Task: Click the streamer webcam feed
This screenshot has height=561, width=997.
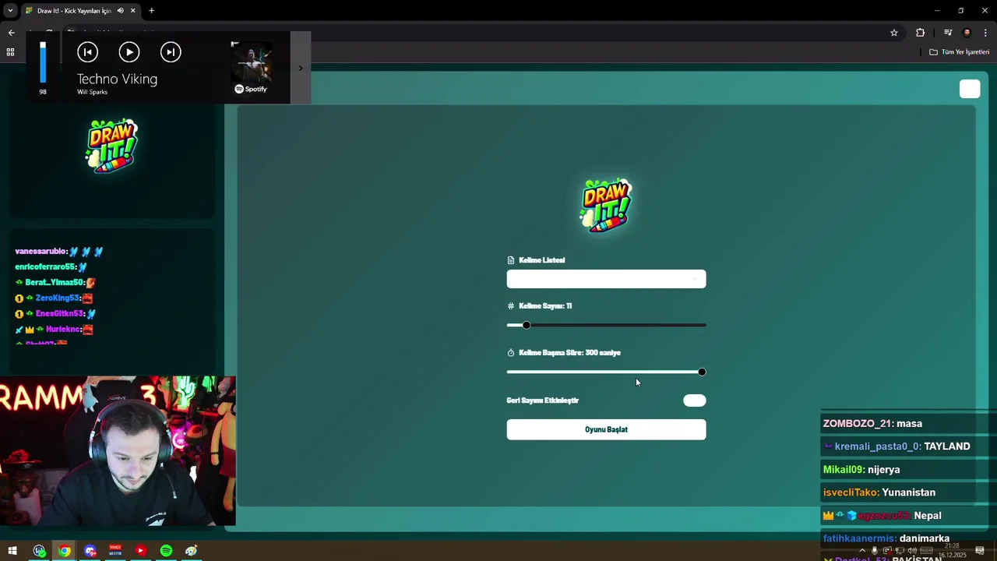Action: pos(118,451)
